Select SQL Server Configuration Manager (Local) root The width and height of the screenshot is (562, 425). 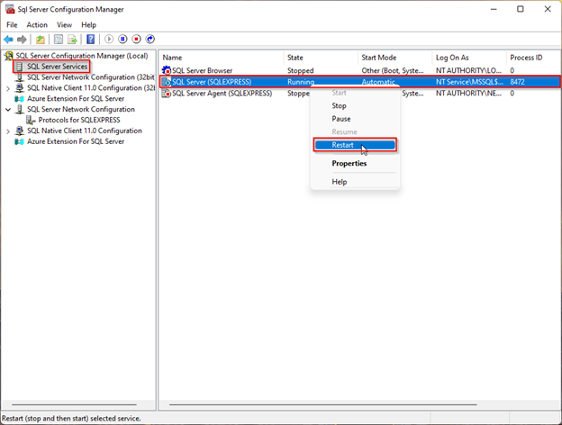tap(82, 56)
